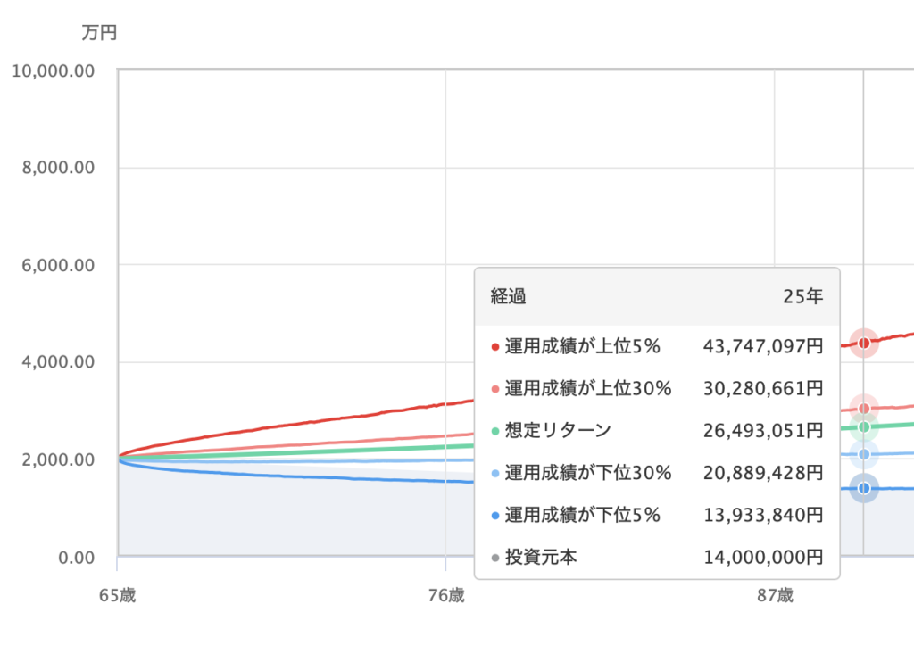
Task: Click the 87歳 x-axis label
Action: pos(774,595)
